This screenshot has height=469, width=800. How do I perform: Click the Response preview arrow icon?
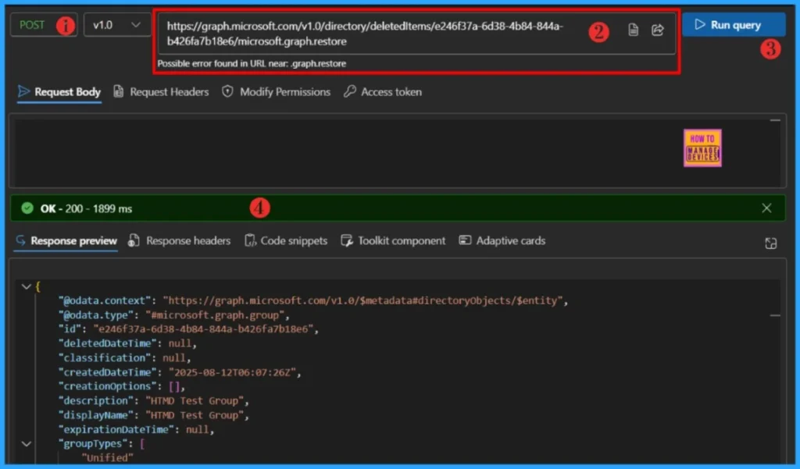[21, 240]
